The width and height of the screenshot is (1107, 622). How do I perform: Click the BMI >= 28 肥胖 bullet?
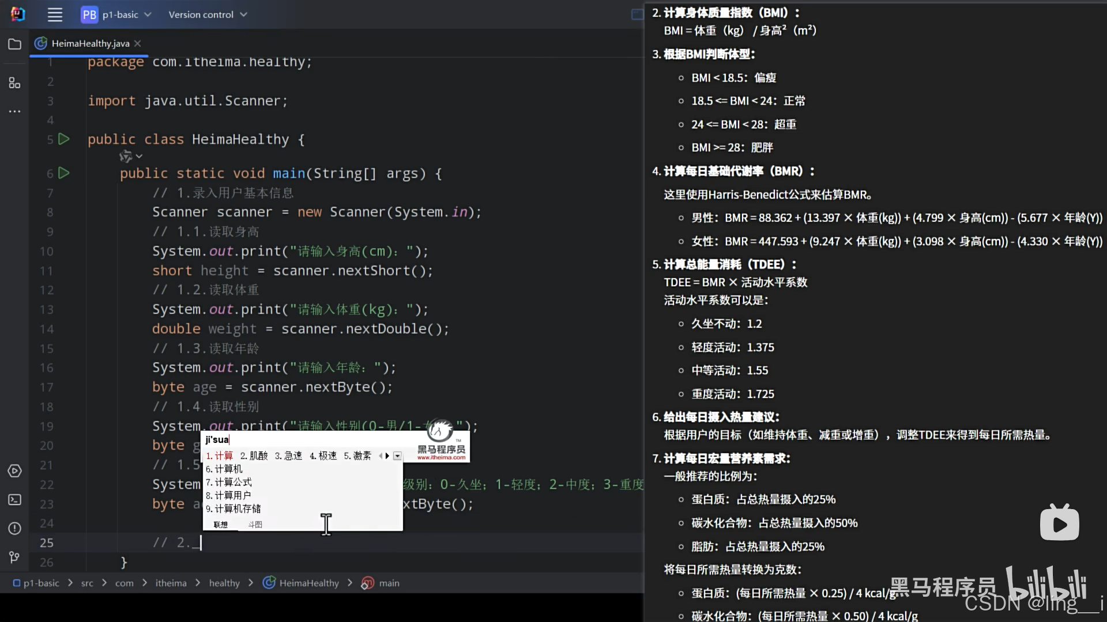tap(732, 147)
